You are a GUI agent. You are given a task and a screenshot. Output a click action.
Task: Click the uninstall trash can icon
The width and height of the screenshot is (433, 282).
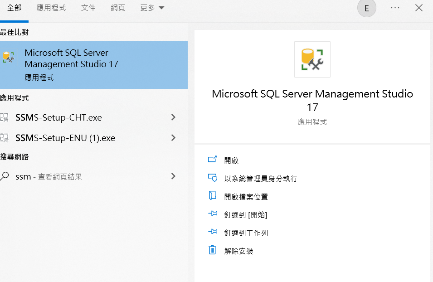click(212, 250)
